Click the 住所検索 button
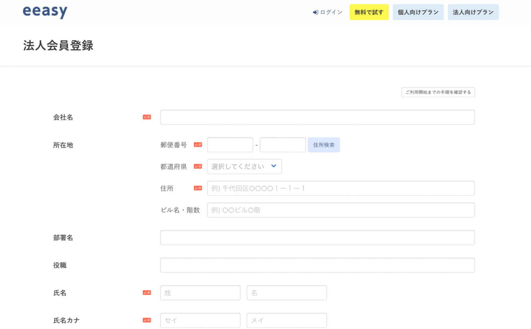The height and width of the screenshot is (329, 531). tap(324, 145)
